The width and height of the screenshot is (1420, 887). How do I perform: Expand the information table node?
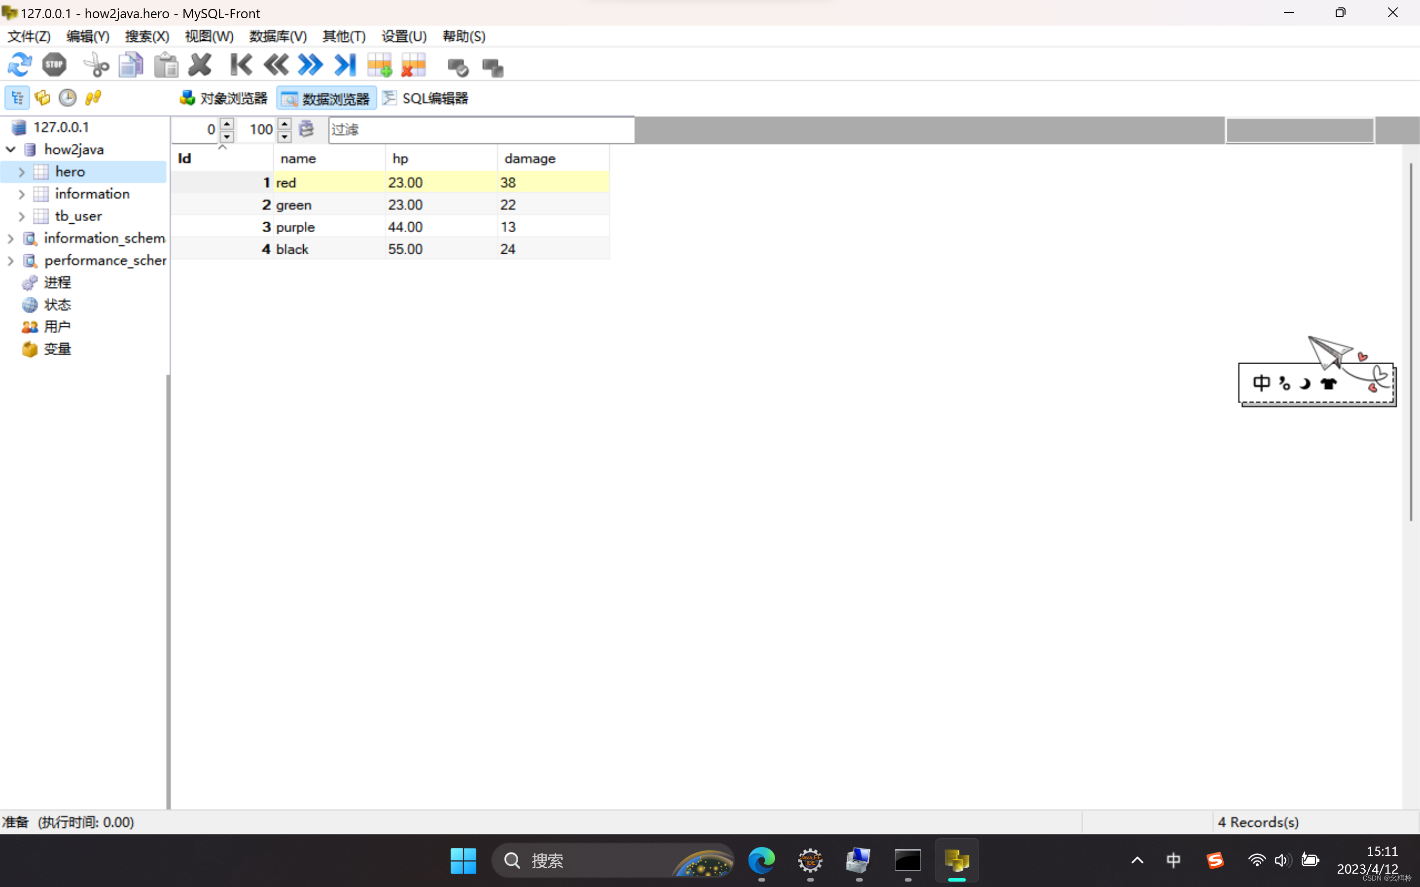click(x=22, y=194)
